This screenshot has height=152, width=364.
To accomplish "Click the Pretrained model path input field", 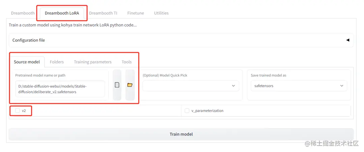I will coord(60,89).
